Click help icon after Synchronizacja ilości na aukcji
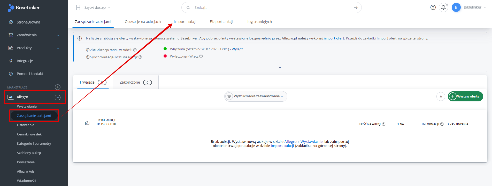This screenshot has height=186, width=492. [140, 57]
